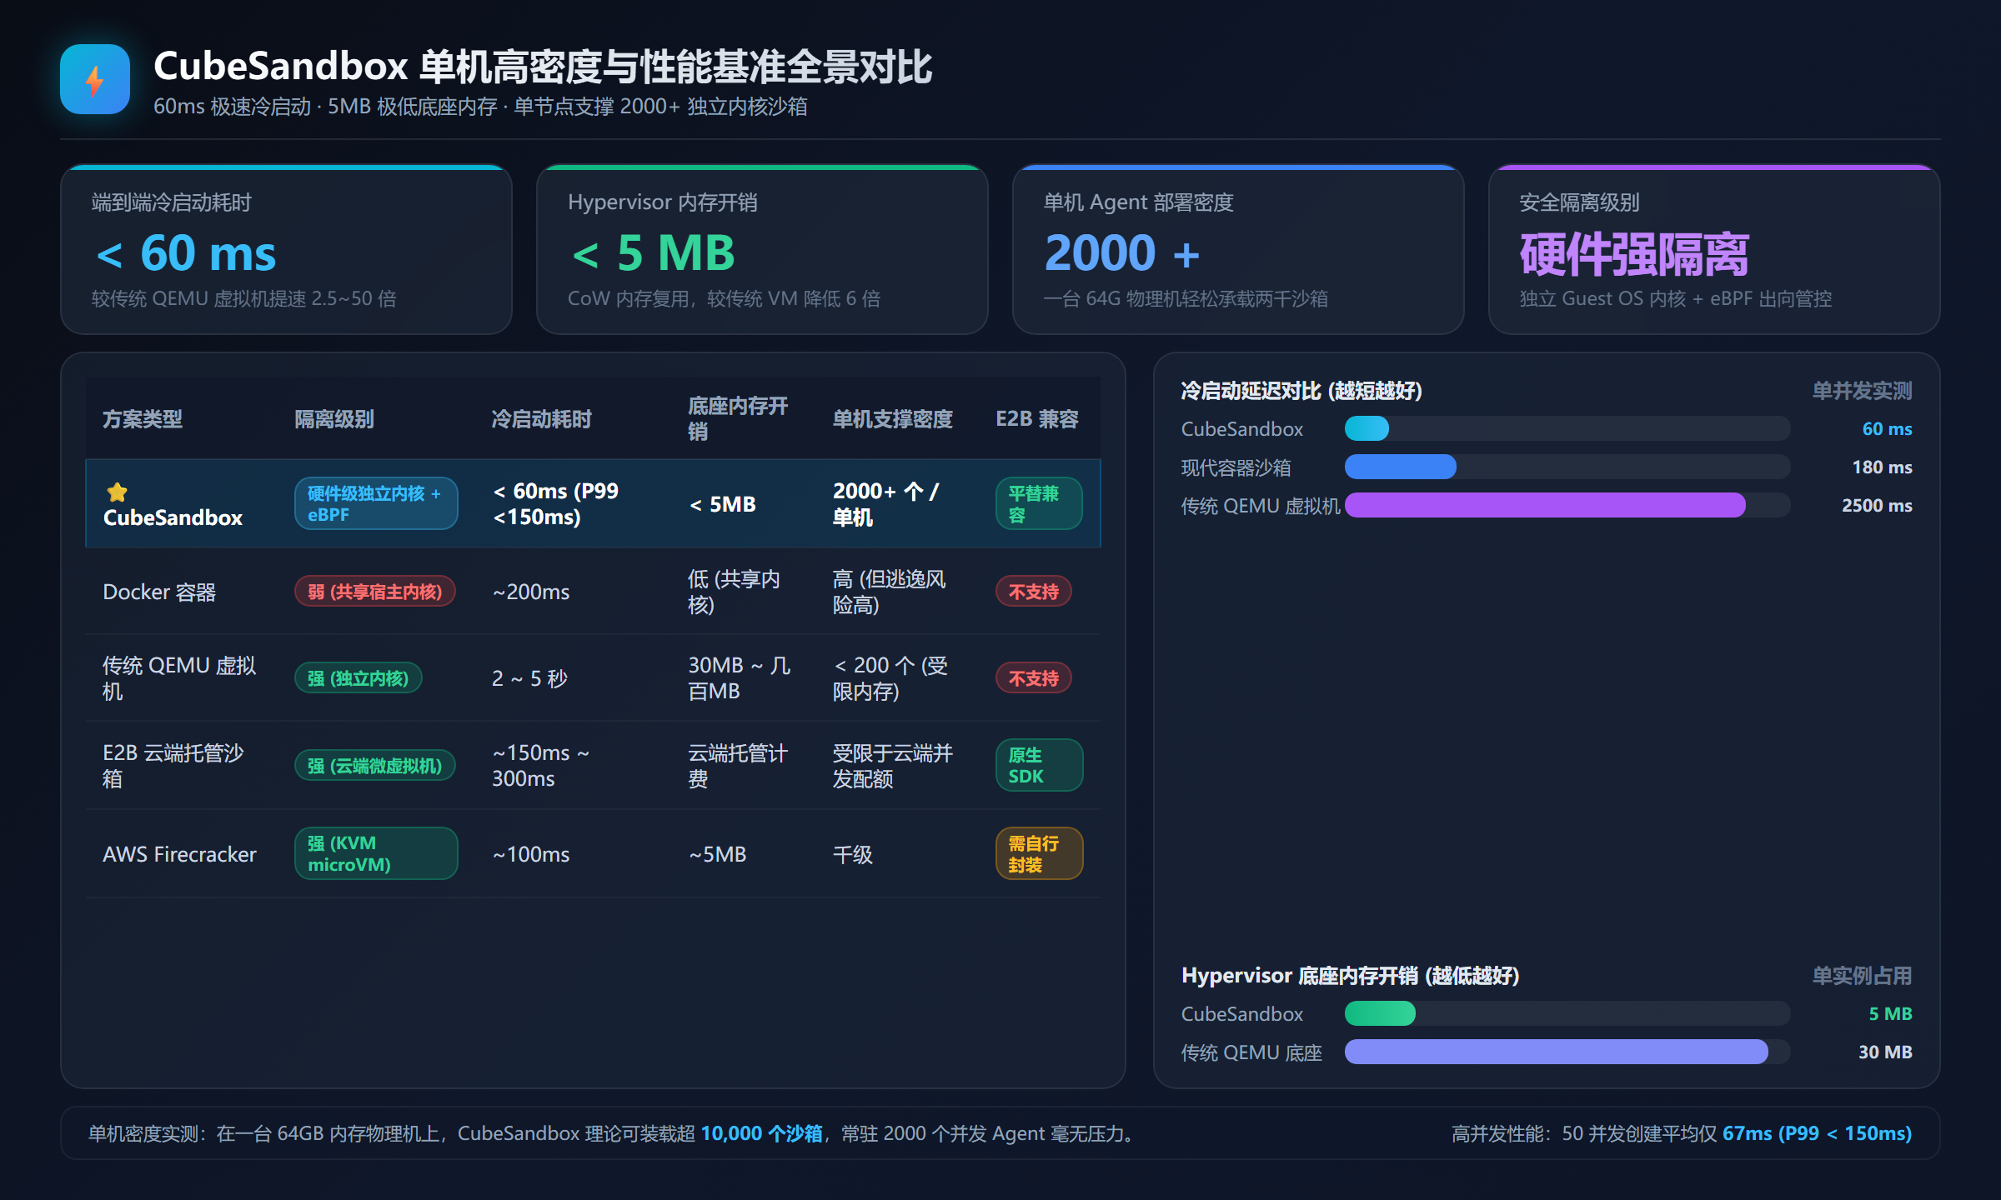Click the star icon beside CubeSandbox row

[x=118, y=492]
